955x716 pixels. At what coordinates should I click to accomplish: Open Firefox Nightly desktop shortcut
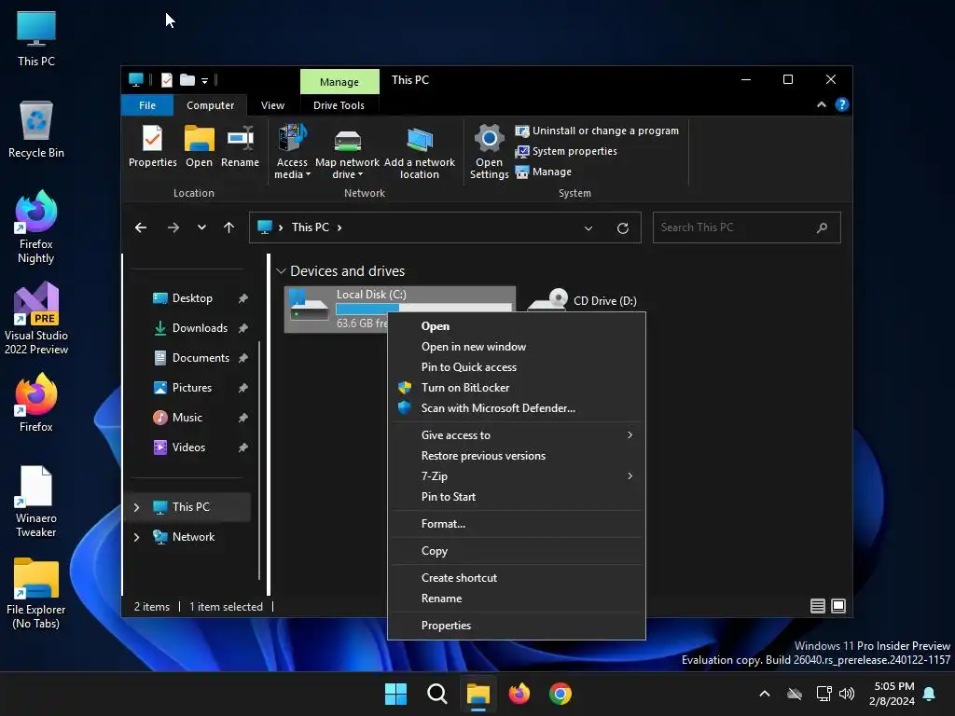pyautogui.click(x=36, y=227)
